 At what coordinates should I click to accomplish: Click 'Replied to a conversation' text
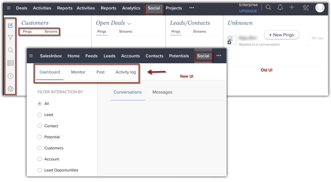click(x=259, y=45)
